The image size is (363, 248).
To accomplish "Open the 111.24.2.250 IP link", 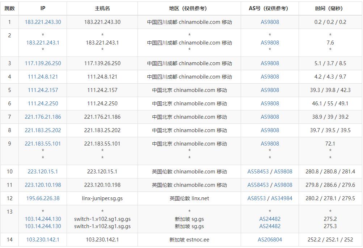I will point(43,104).
